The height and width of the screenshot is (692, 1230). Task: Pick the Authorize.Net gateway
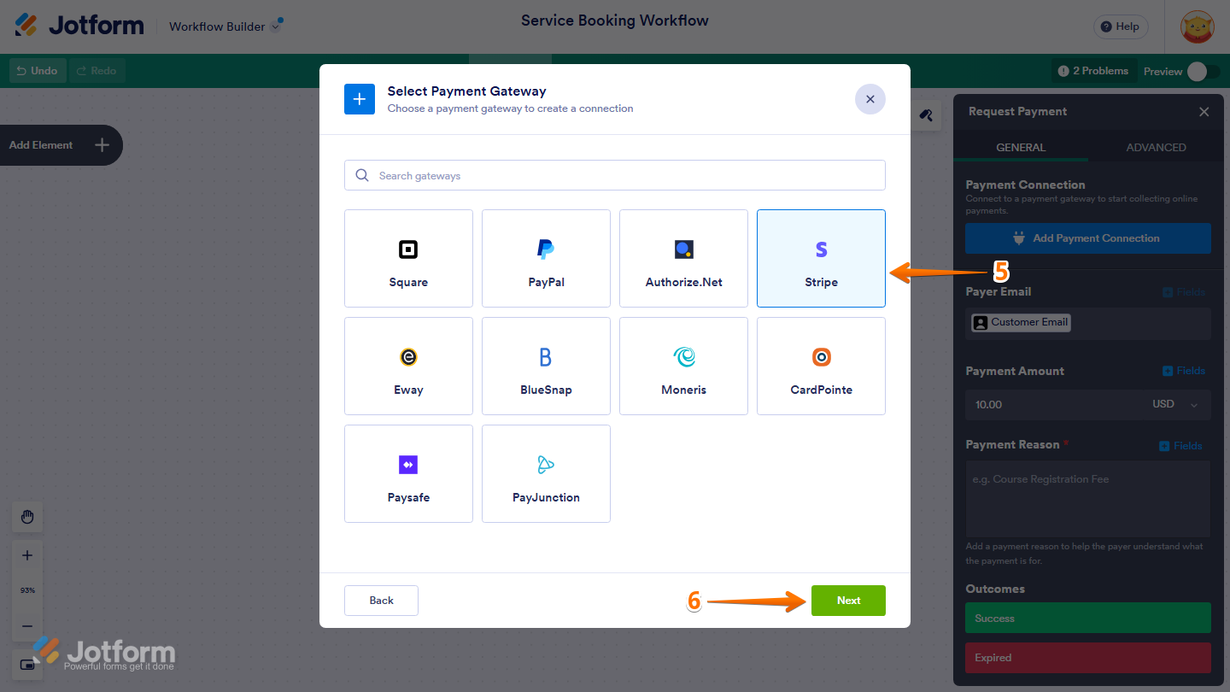(683, 258)
